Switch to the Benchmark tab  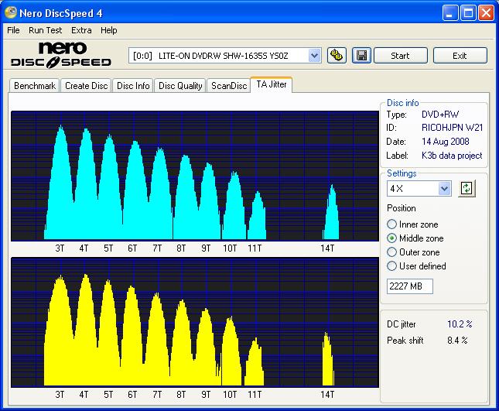click(x=35, y=86)
